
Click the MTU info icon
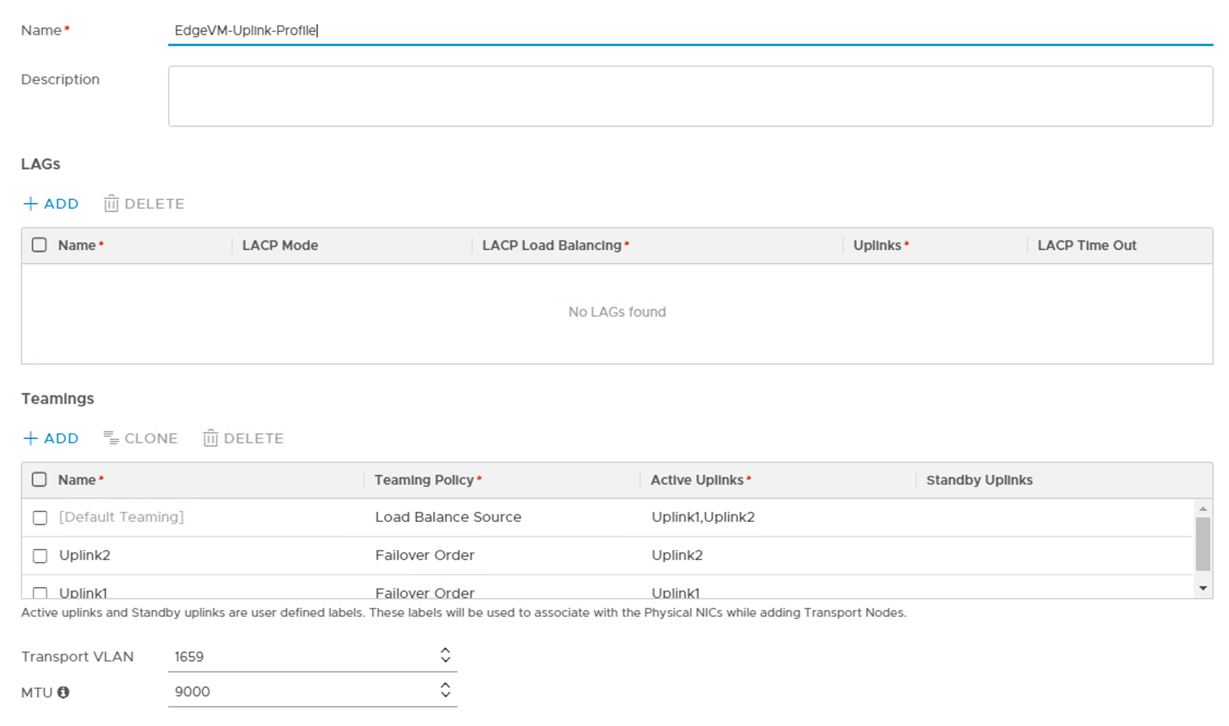tap(63, 692)
